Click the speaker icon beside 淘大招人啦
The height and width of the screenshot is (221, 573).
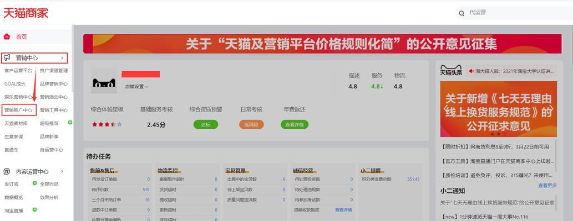click(471, 71)
